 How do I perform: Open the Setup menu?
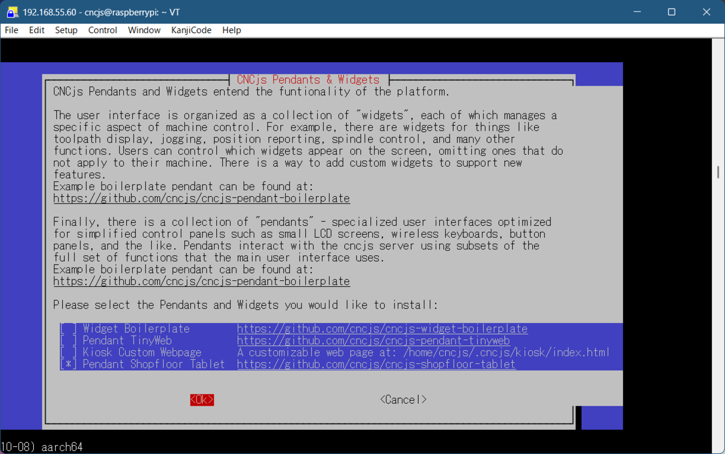66,30
